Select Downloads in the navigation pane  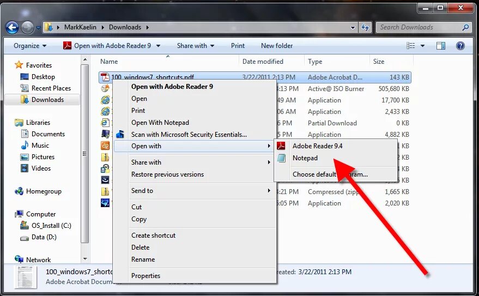pyautogui.click(x=47, y=100)
